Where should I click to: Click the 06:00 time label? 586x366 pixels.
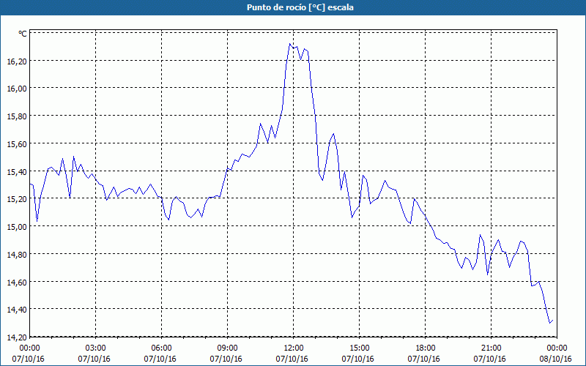(161, 348)
